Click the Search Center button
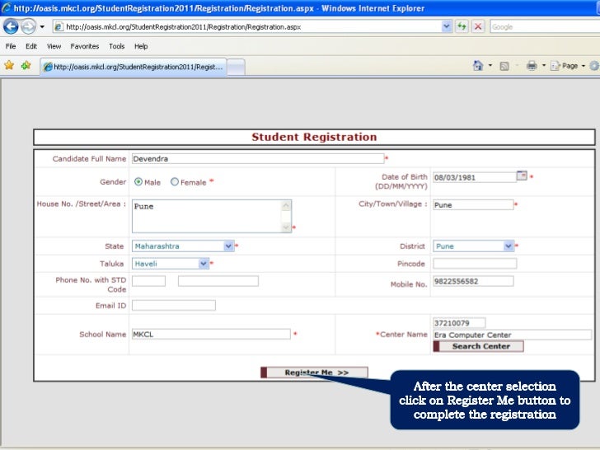This screenshot has width=600, height=450. (x=478, y=346)
